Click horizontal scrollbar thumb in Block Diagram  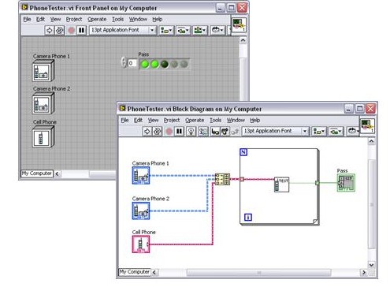pyautogui.click(x=258, y=273)
